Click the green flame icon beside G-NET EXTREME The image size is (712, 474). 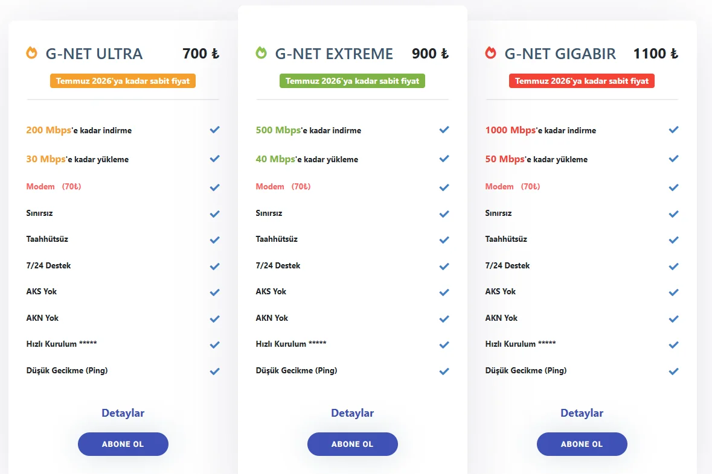click(261, 53)
